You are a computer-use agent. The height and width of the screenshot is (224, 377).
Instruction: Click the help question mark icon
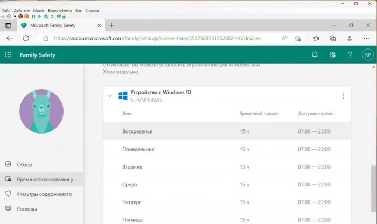click(350, 55)
